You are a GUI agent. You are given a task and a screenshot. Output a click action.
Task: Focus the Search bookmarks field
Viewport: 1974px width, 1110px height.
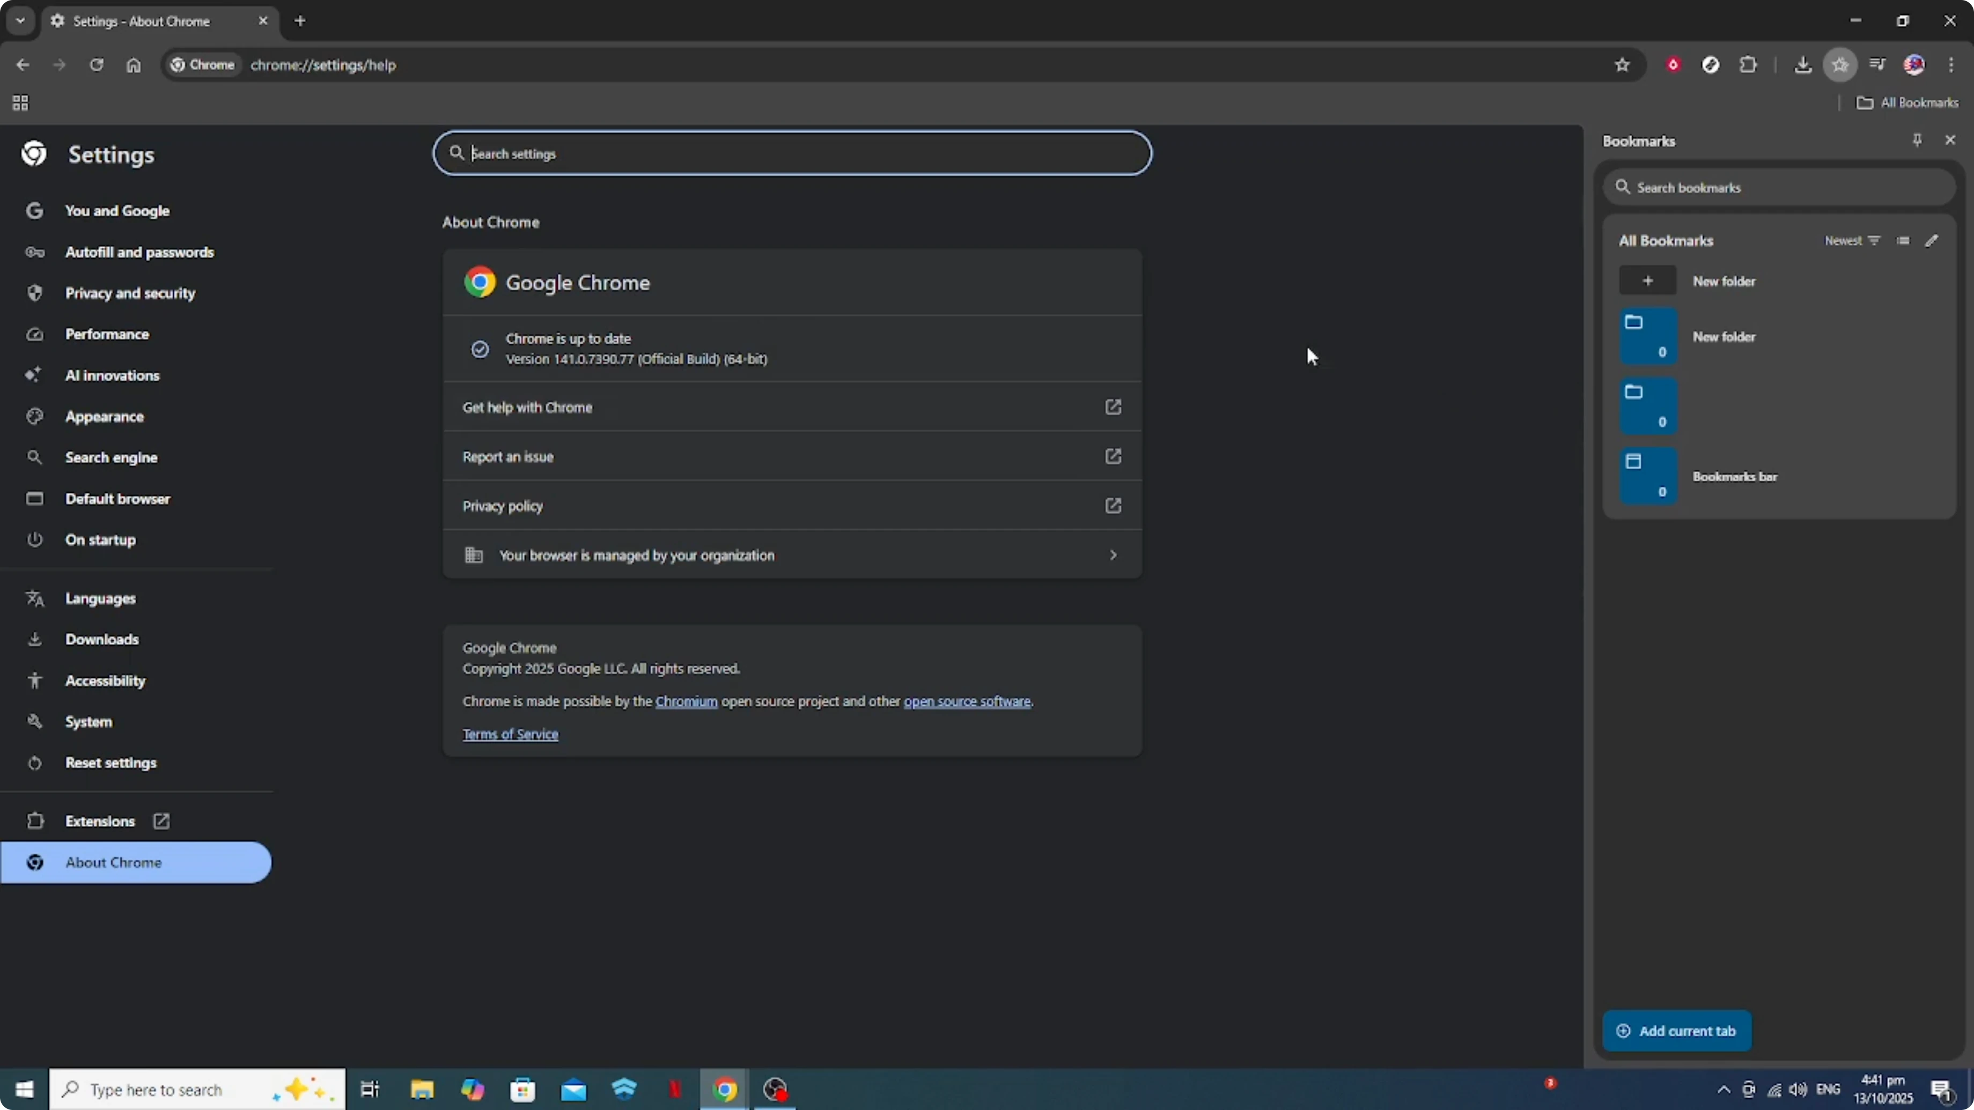point(1779,188)
